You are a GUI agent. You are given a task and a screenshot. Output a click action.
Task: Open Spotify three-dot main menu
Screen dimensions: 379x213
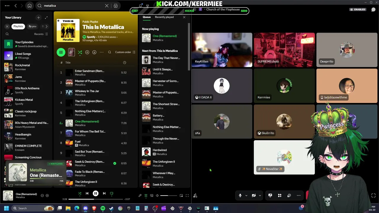[7, 6]
